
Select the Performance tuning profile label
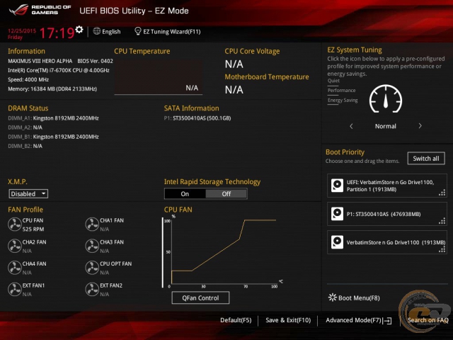click(341, 91)
